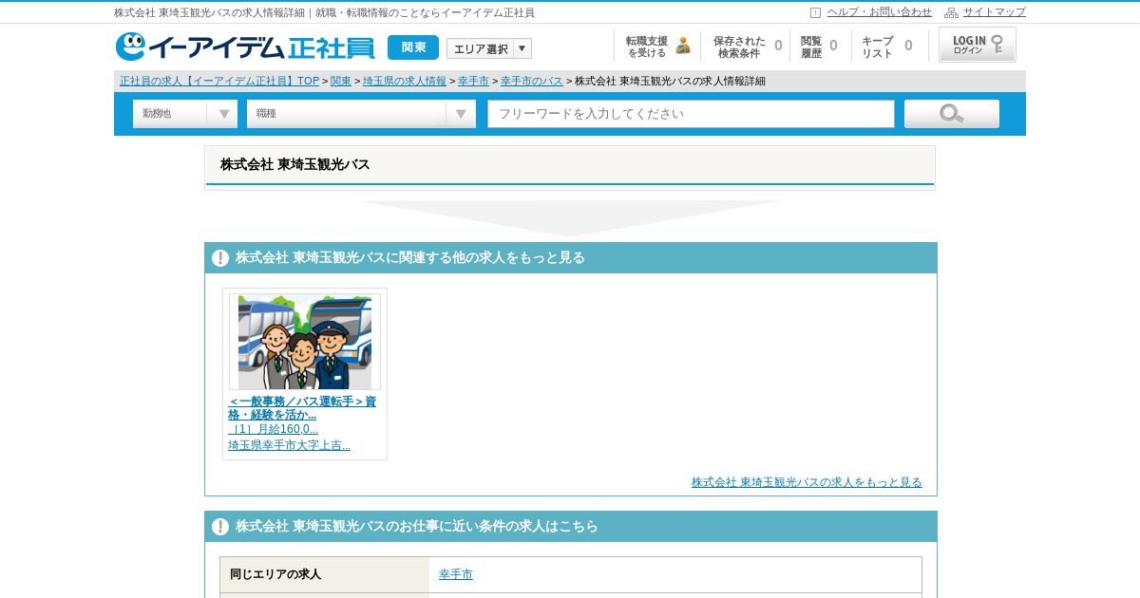
Task: Click 株式会社 東埼玉観光バスの求人をもっと見る link
Action: [x=807, y=482]
